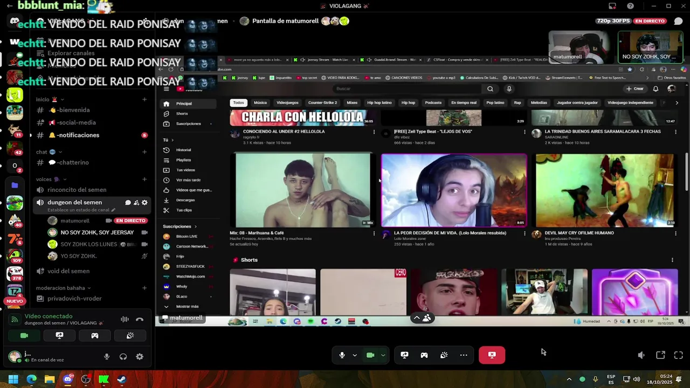
Task: Create channel in inicio category with plus
Action: pyautogui.click(x=144, y=100)
